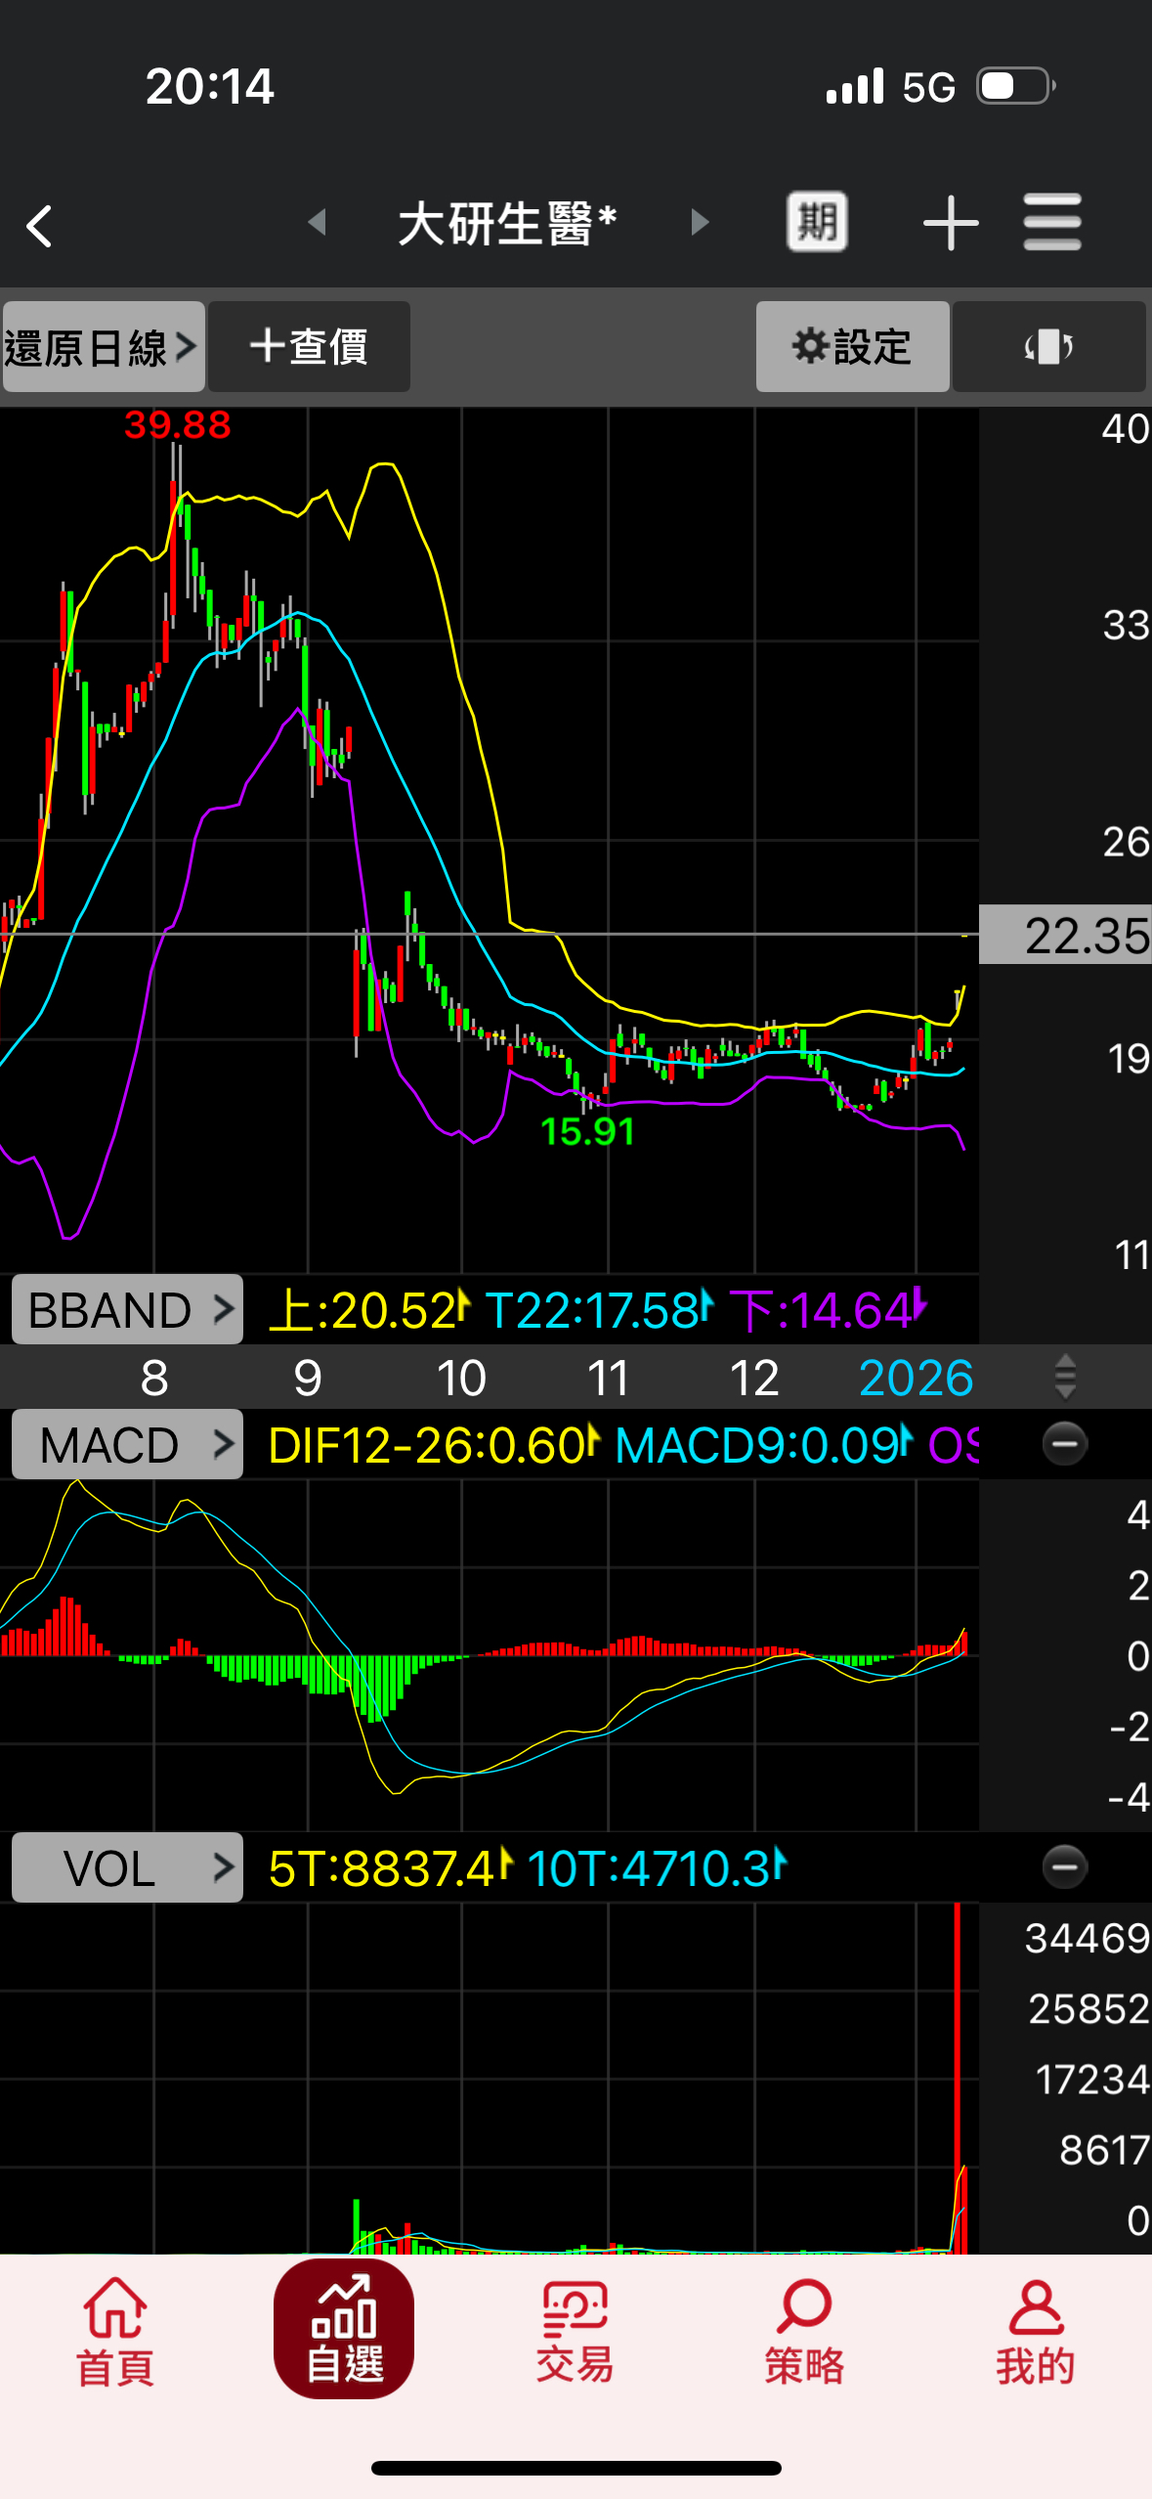This screenshot has height=2499, width=1152.
Task: Tap the rotate screen icon
Action: pyautogui.click(x=1048, y=347)
